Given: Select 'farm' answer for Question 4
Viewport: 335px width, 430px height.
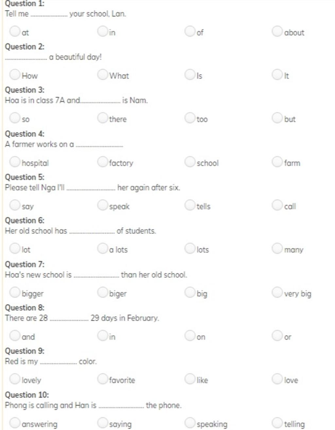Looking at the screenshot, I should click(277, 162).
